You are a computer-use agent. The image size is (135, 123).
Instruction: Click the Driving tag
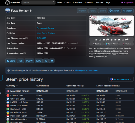pos(126,44)
